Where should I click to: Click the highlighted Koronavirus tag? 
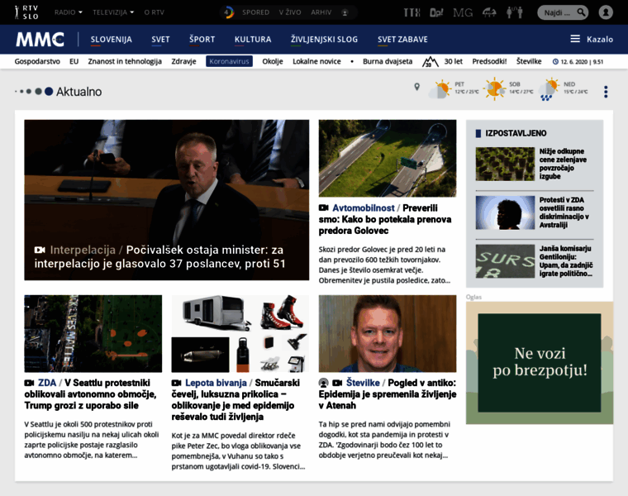(229, 61)
